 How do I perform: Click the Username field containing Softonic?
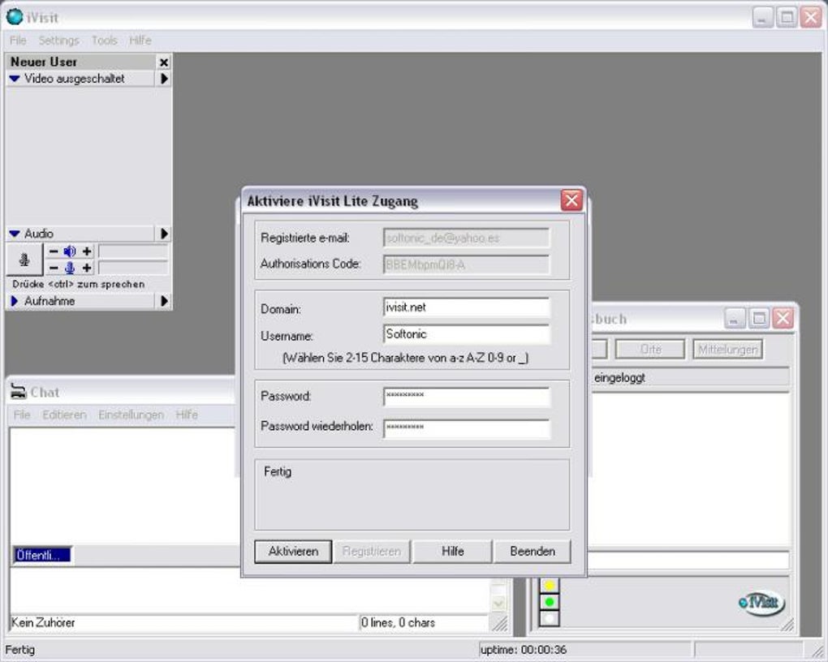click(466, 334)
